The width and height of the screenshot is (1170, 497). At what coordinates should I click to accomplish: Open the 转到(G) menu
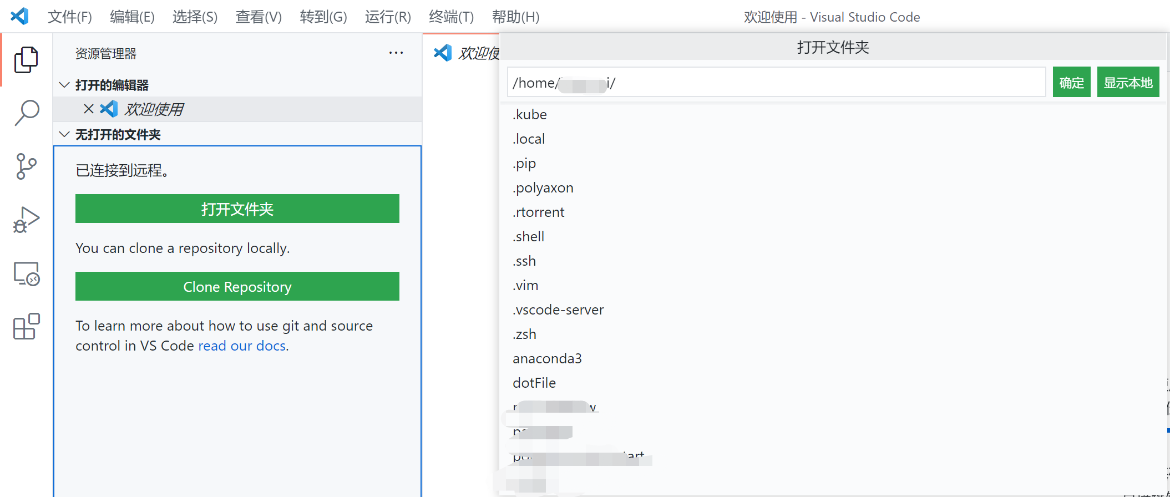[x=323, y=17]
